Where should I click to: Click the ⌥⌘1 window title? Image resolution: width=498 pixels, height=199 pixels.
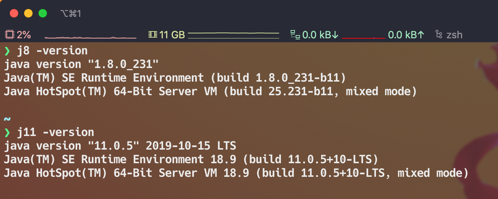coord(71,14)
